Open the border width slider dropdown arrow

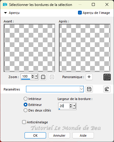pos(74,106)
